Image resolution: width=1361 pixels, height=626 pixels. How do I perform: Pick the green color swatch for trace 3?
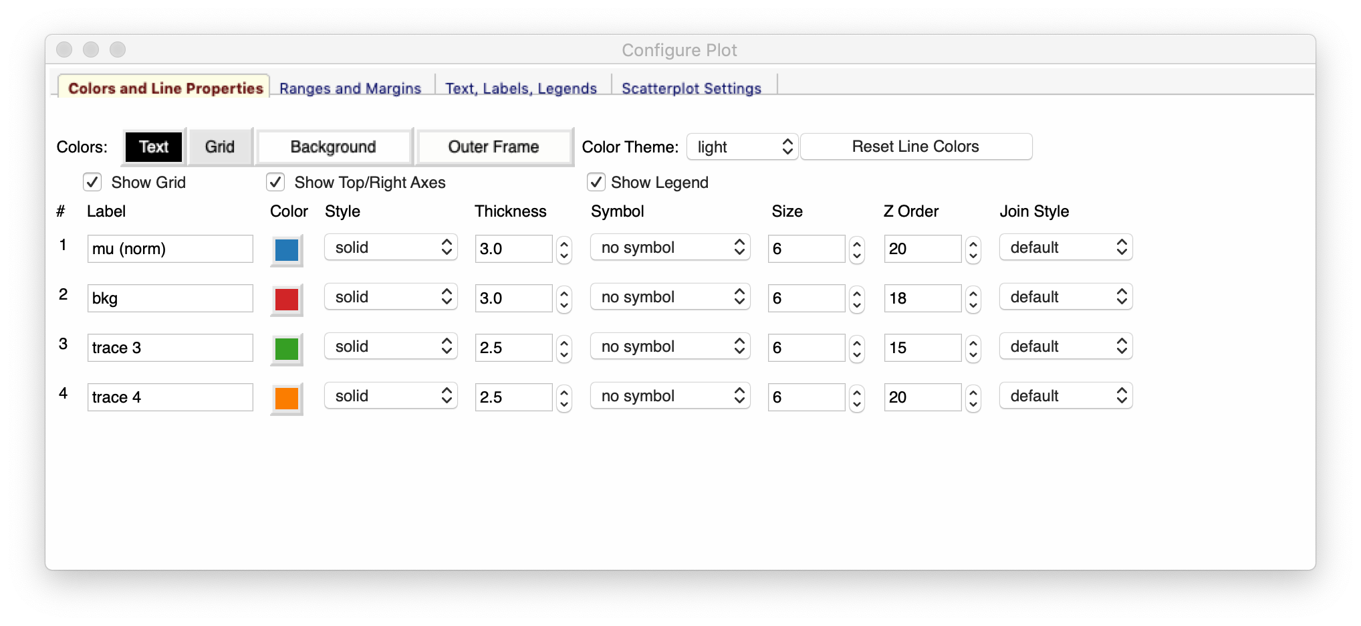tap(287, 349)
